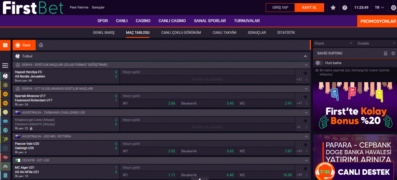Switch to the globe prematch icon tab
Image resolution: width=397 pixels, height=180 pixels.
41,45
